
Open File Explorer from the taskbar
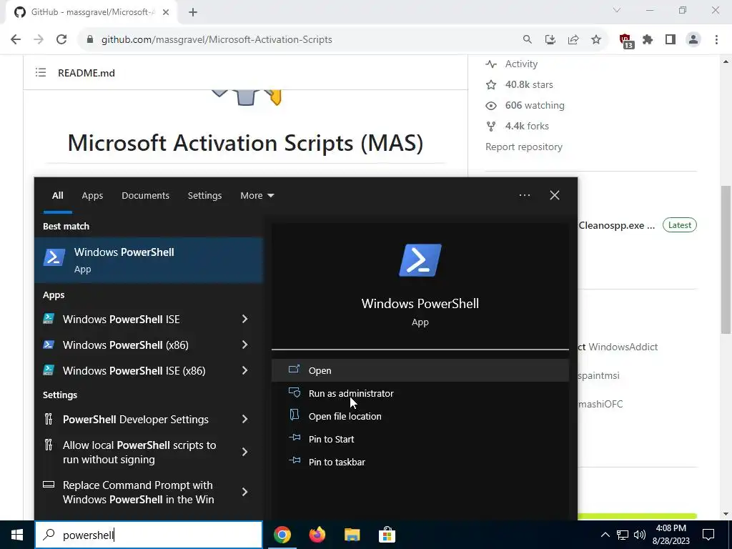pos(352,535)
